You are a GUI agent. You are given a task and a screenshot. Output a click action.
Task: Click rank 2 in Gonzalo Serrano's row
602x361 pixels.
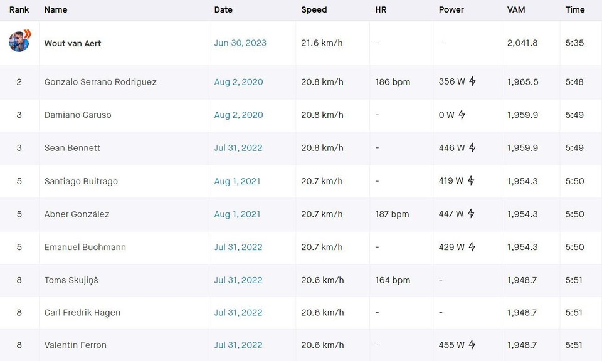(x=19, y=81)
